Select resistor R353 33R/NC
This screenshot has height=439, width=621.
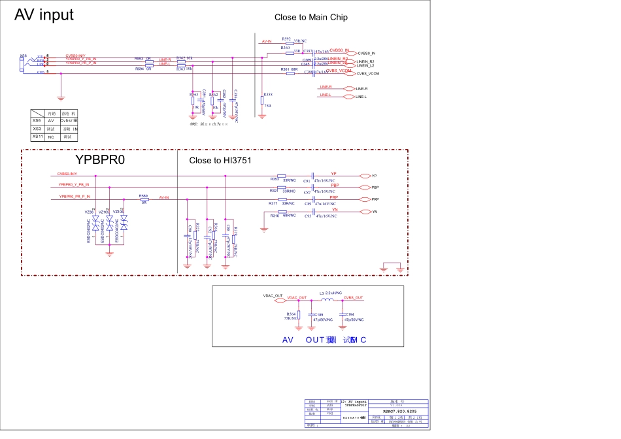282,176
